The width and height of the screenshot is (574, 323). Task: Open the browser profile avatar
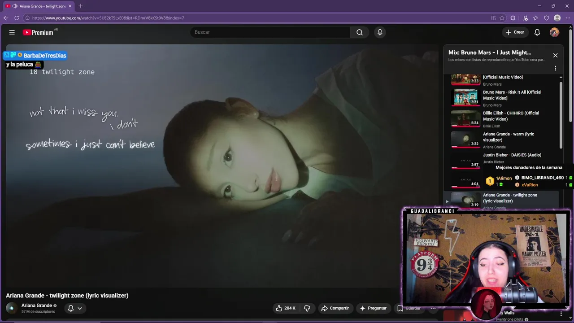click(557, 18)
